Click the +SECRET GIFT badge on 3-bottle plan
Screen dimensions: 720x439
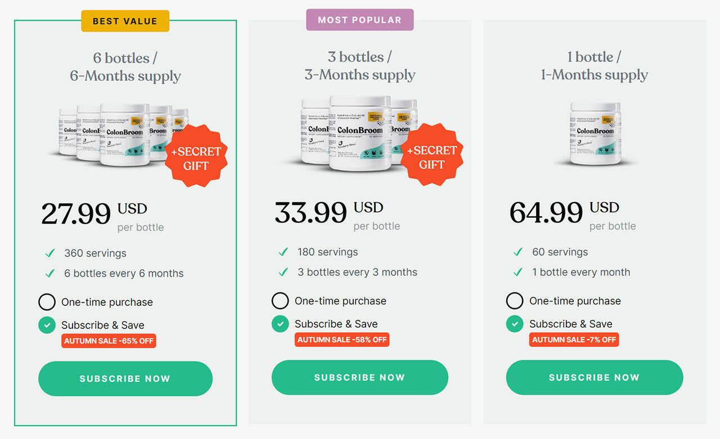click(431, 157)
